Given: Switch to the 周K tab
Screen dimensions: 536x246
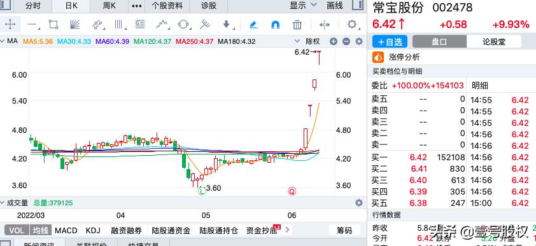Looking at the screenshot, I should (x=109, y=6).
